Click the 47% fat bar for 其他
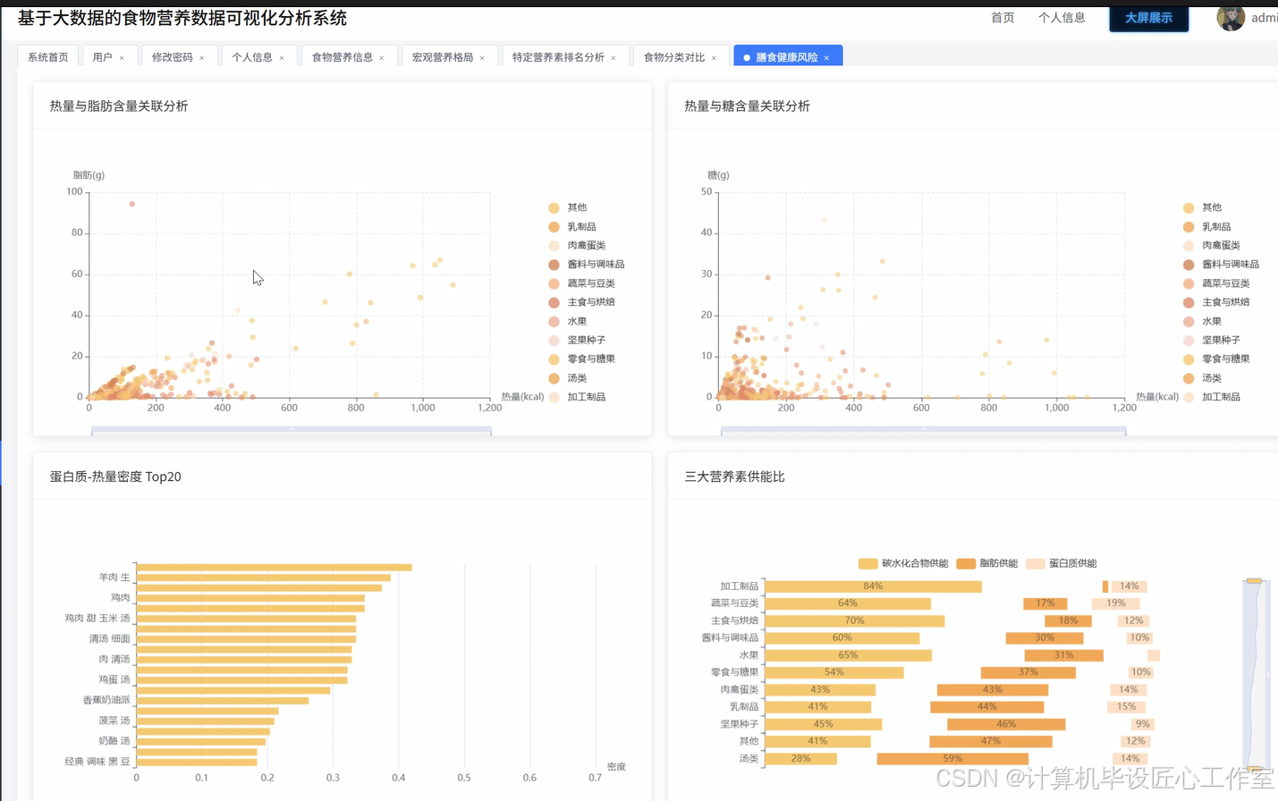The image size is (1278, 801). coord(991,741)
